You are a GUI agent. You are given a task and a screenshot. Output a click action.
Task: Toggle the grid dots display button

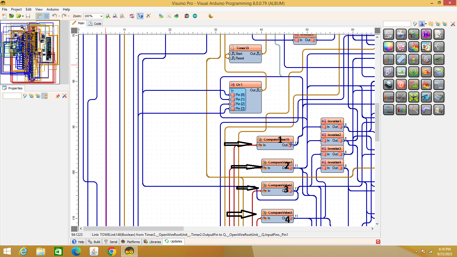coord(46,16)
